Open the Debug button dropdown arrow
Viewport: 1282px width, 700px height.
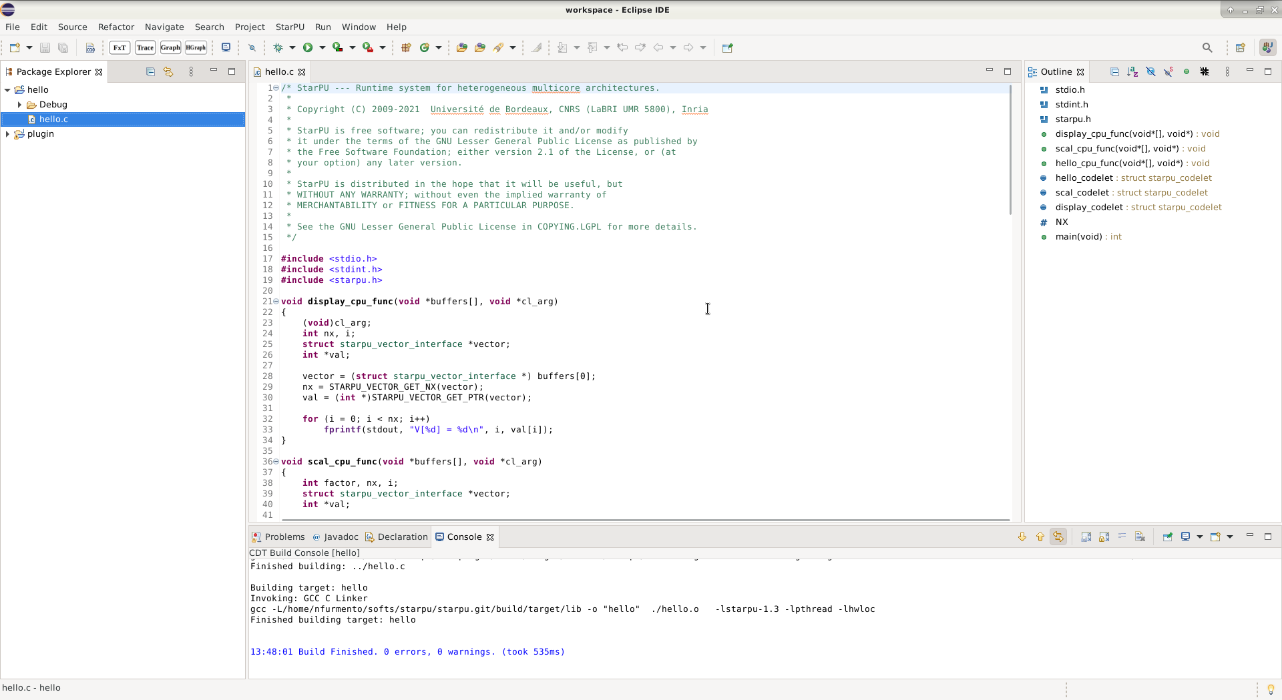click(292, 47)
